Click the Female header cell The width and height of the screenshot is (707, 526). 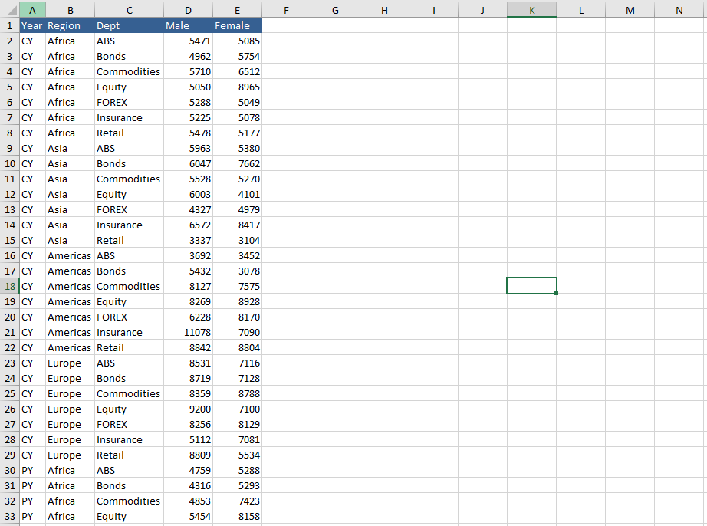pos(232,25)
